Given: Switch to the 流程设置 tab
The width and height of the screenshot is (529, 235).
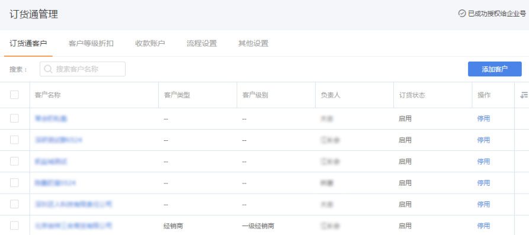Looking at the screenshot, I should (x=202, y=43).
